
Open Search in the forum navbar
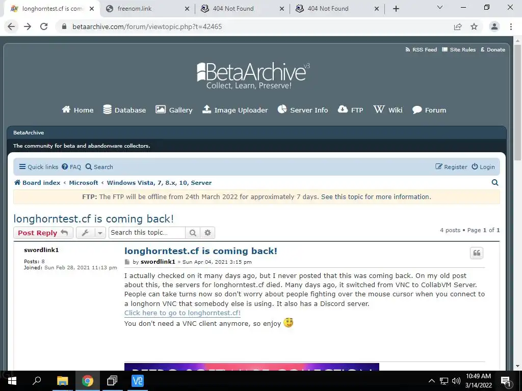point(99,167)
